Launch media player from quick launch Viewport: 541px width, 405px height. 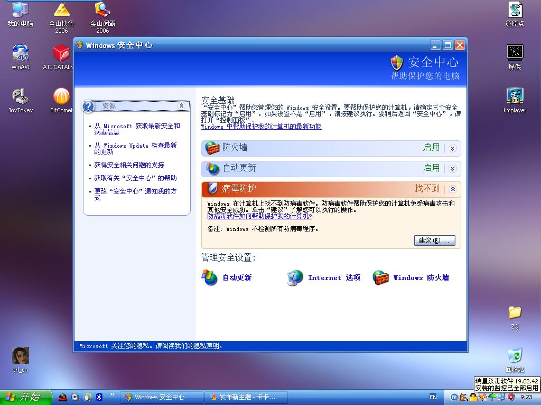[x=75, y=397]
